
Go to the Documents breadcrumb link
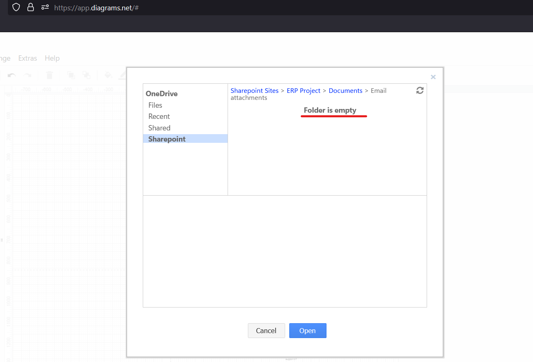point(346,90)
